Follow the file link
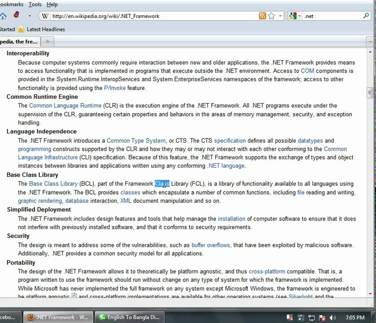The image size is (376, 323). [x=301, y=192]
